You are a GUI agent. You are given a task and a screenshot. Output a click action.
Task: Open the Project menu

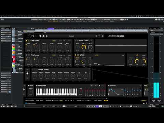point(15,16)
